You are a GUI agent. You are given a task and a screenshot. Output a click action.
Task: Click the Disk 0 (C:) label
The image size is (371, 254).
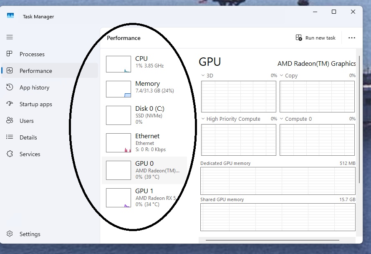(x=149, y=108)
